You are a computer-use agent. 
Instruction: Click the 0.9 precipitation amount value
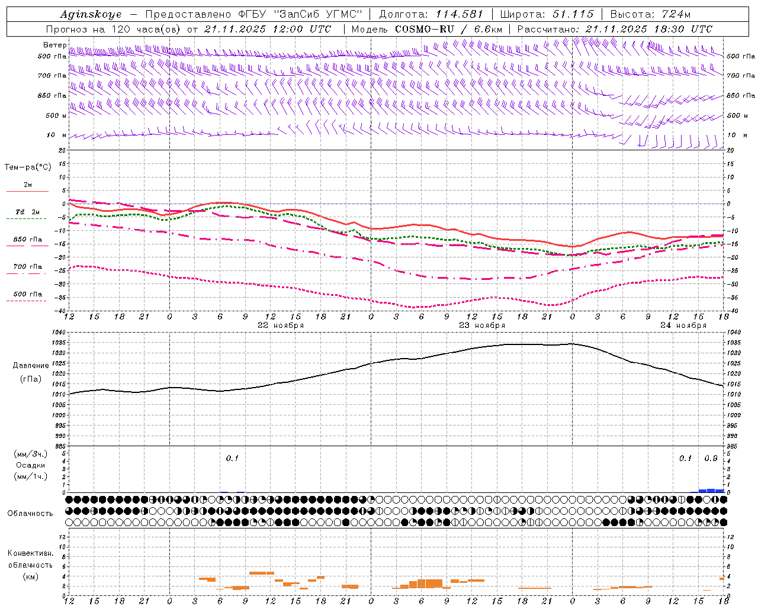pos(711,458)
